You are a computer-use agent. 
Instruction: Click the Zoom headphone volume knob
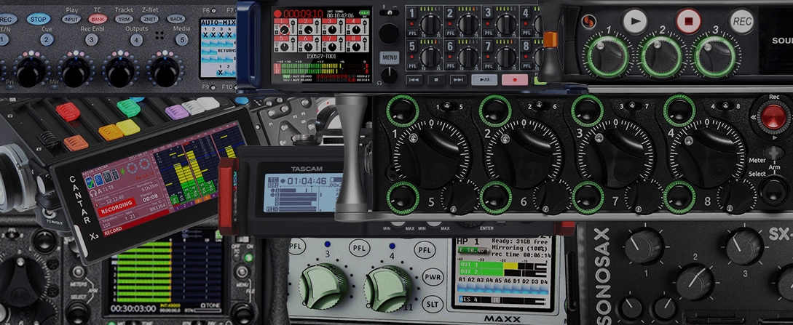(x=389, y=75)
